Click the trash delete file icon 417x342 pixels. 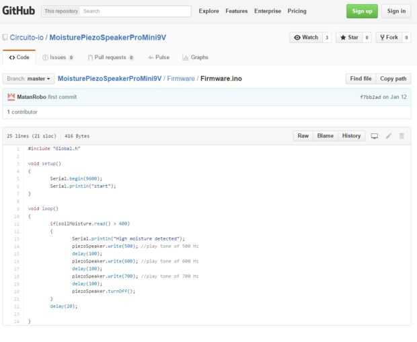(402, 136)
